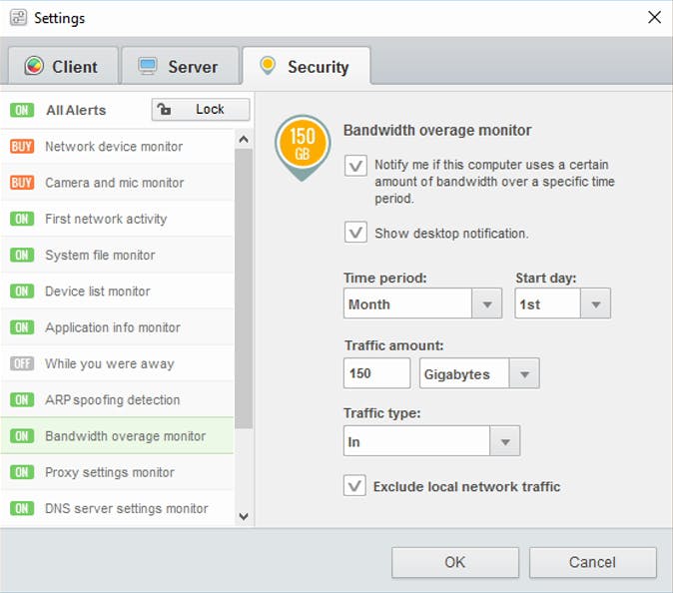Click the yellow pin icon on Security tab

tap(267, 66)
